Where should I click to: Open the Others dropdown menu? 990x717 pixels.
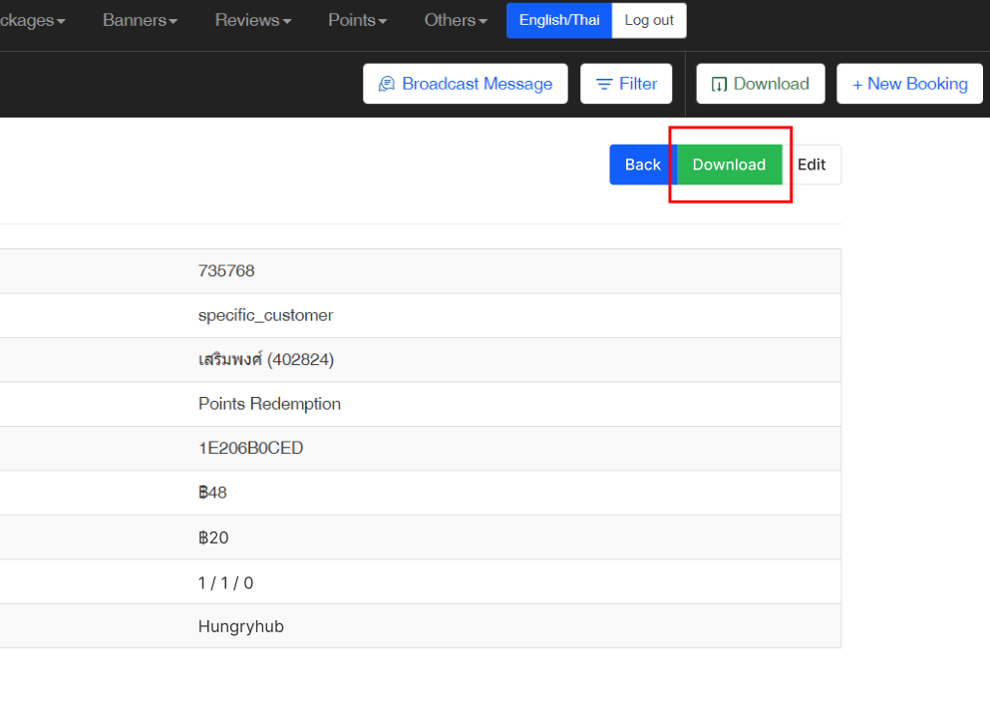[x=456, y=20]
